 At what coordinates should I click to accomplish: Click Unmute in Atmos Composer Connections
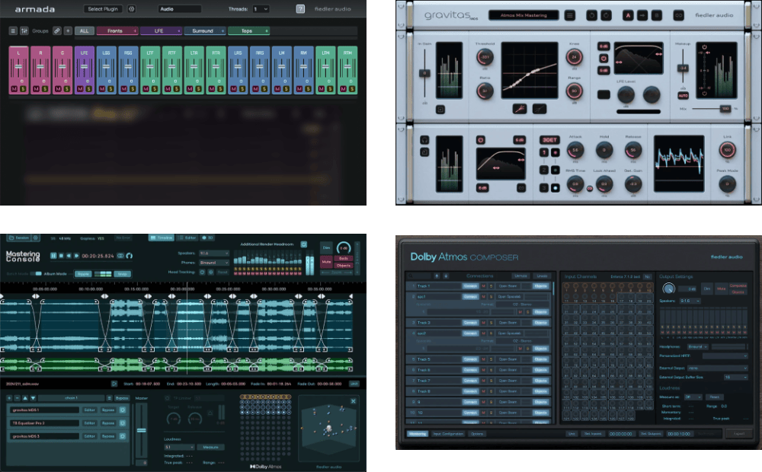(520, 276)
